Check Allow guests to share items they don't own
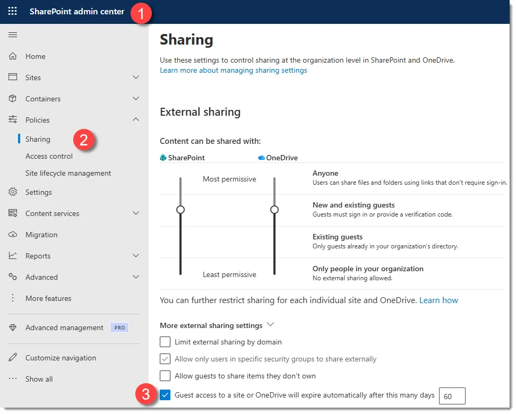 165,376
